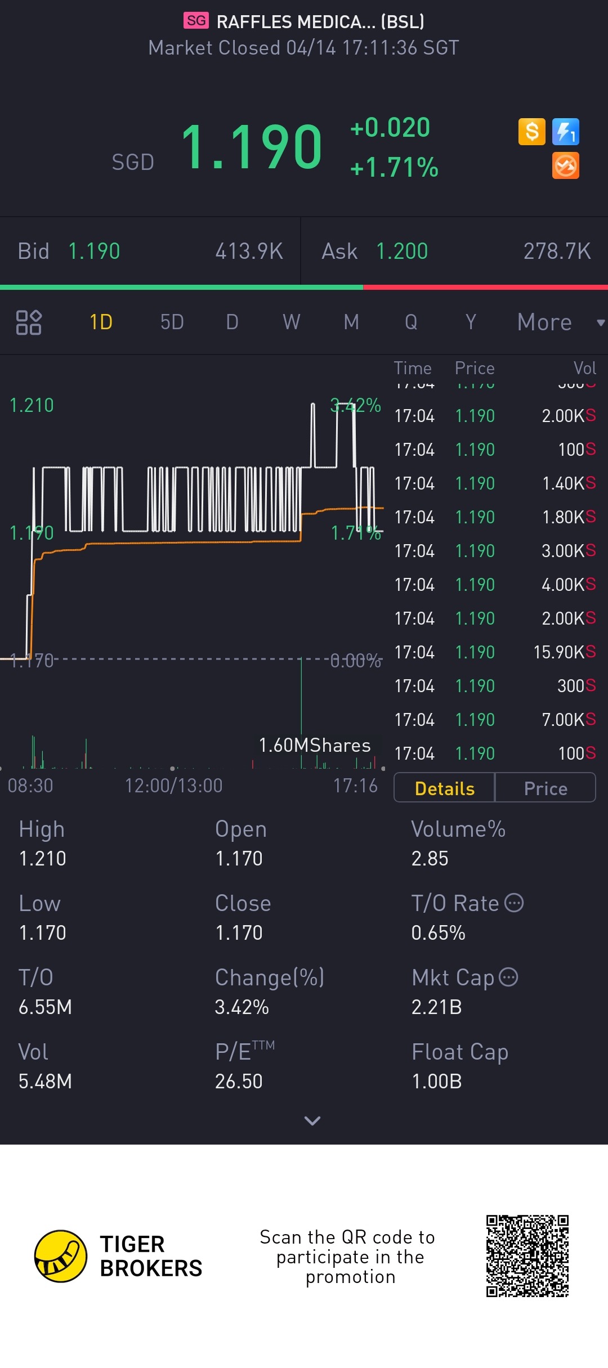Tap the current price 1.190
608x1368 pixels.
(x=252, y=147)
